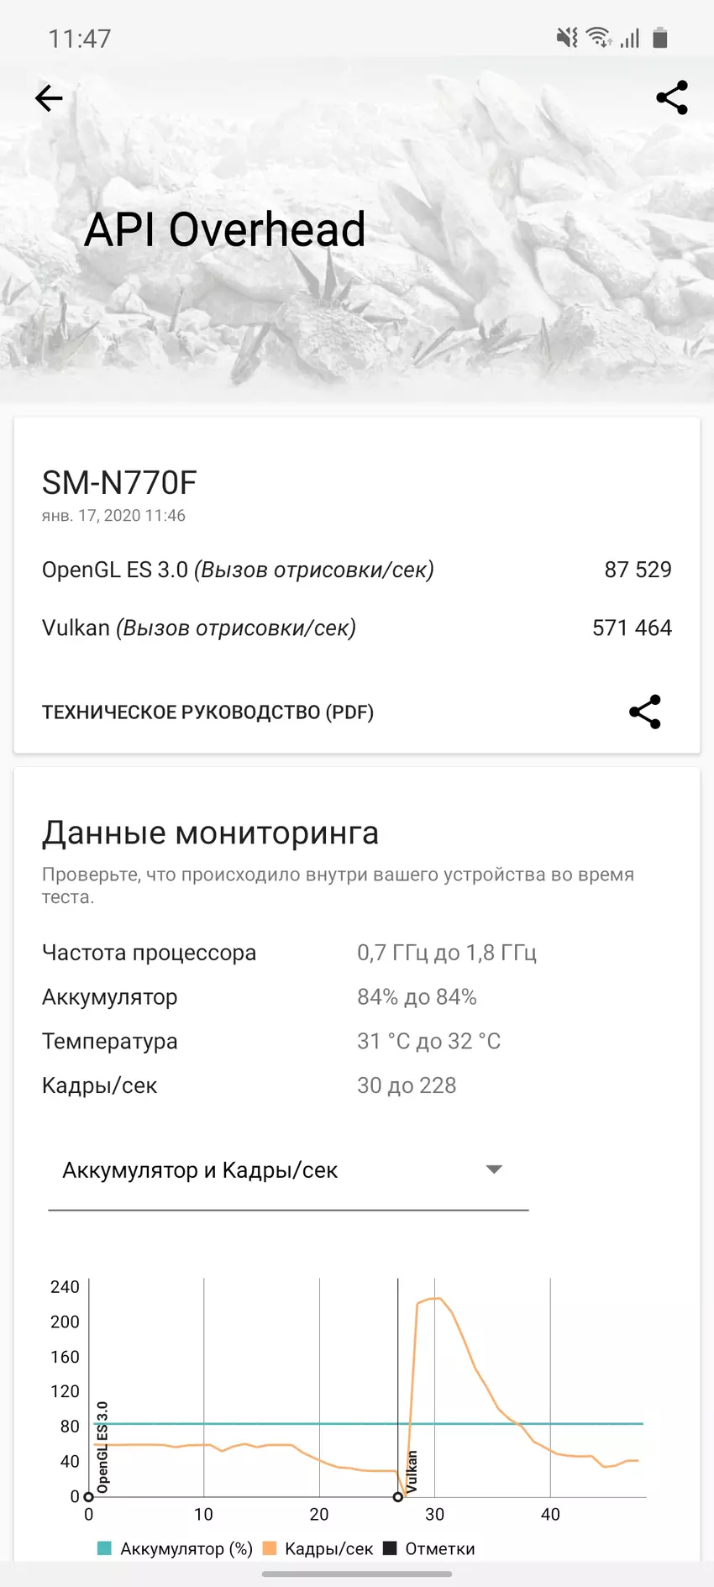Tap the signal strength icon
The image size is (714, 1587).
point(630,38)
